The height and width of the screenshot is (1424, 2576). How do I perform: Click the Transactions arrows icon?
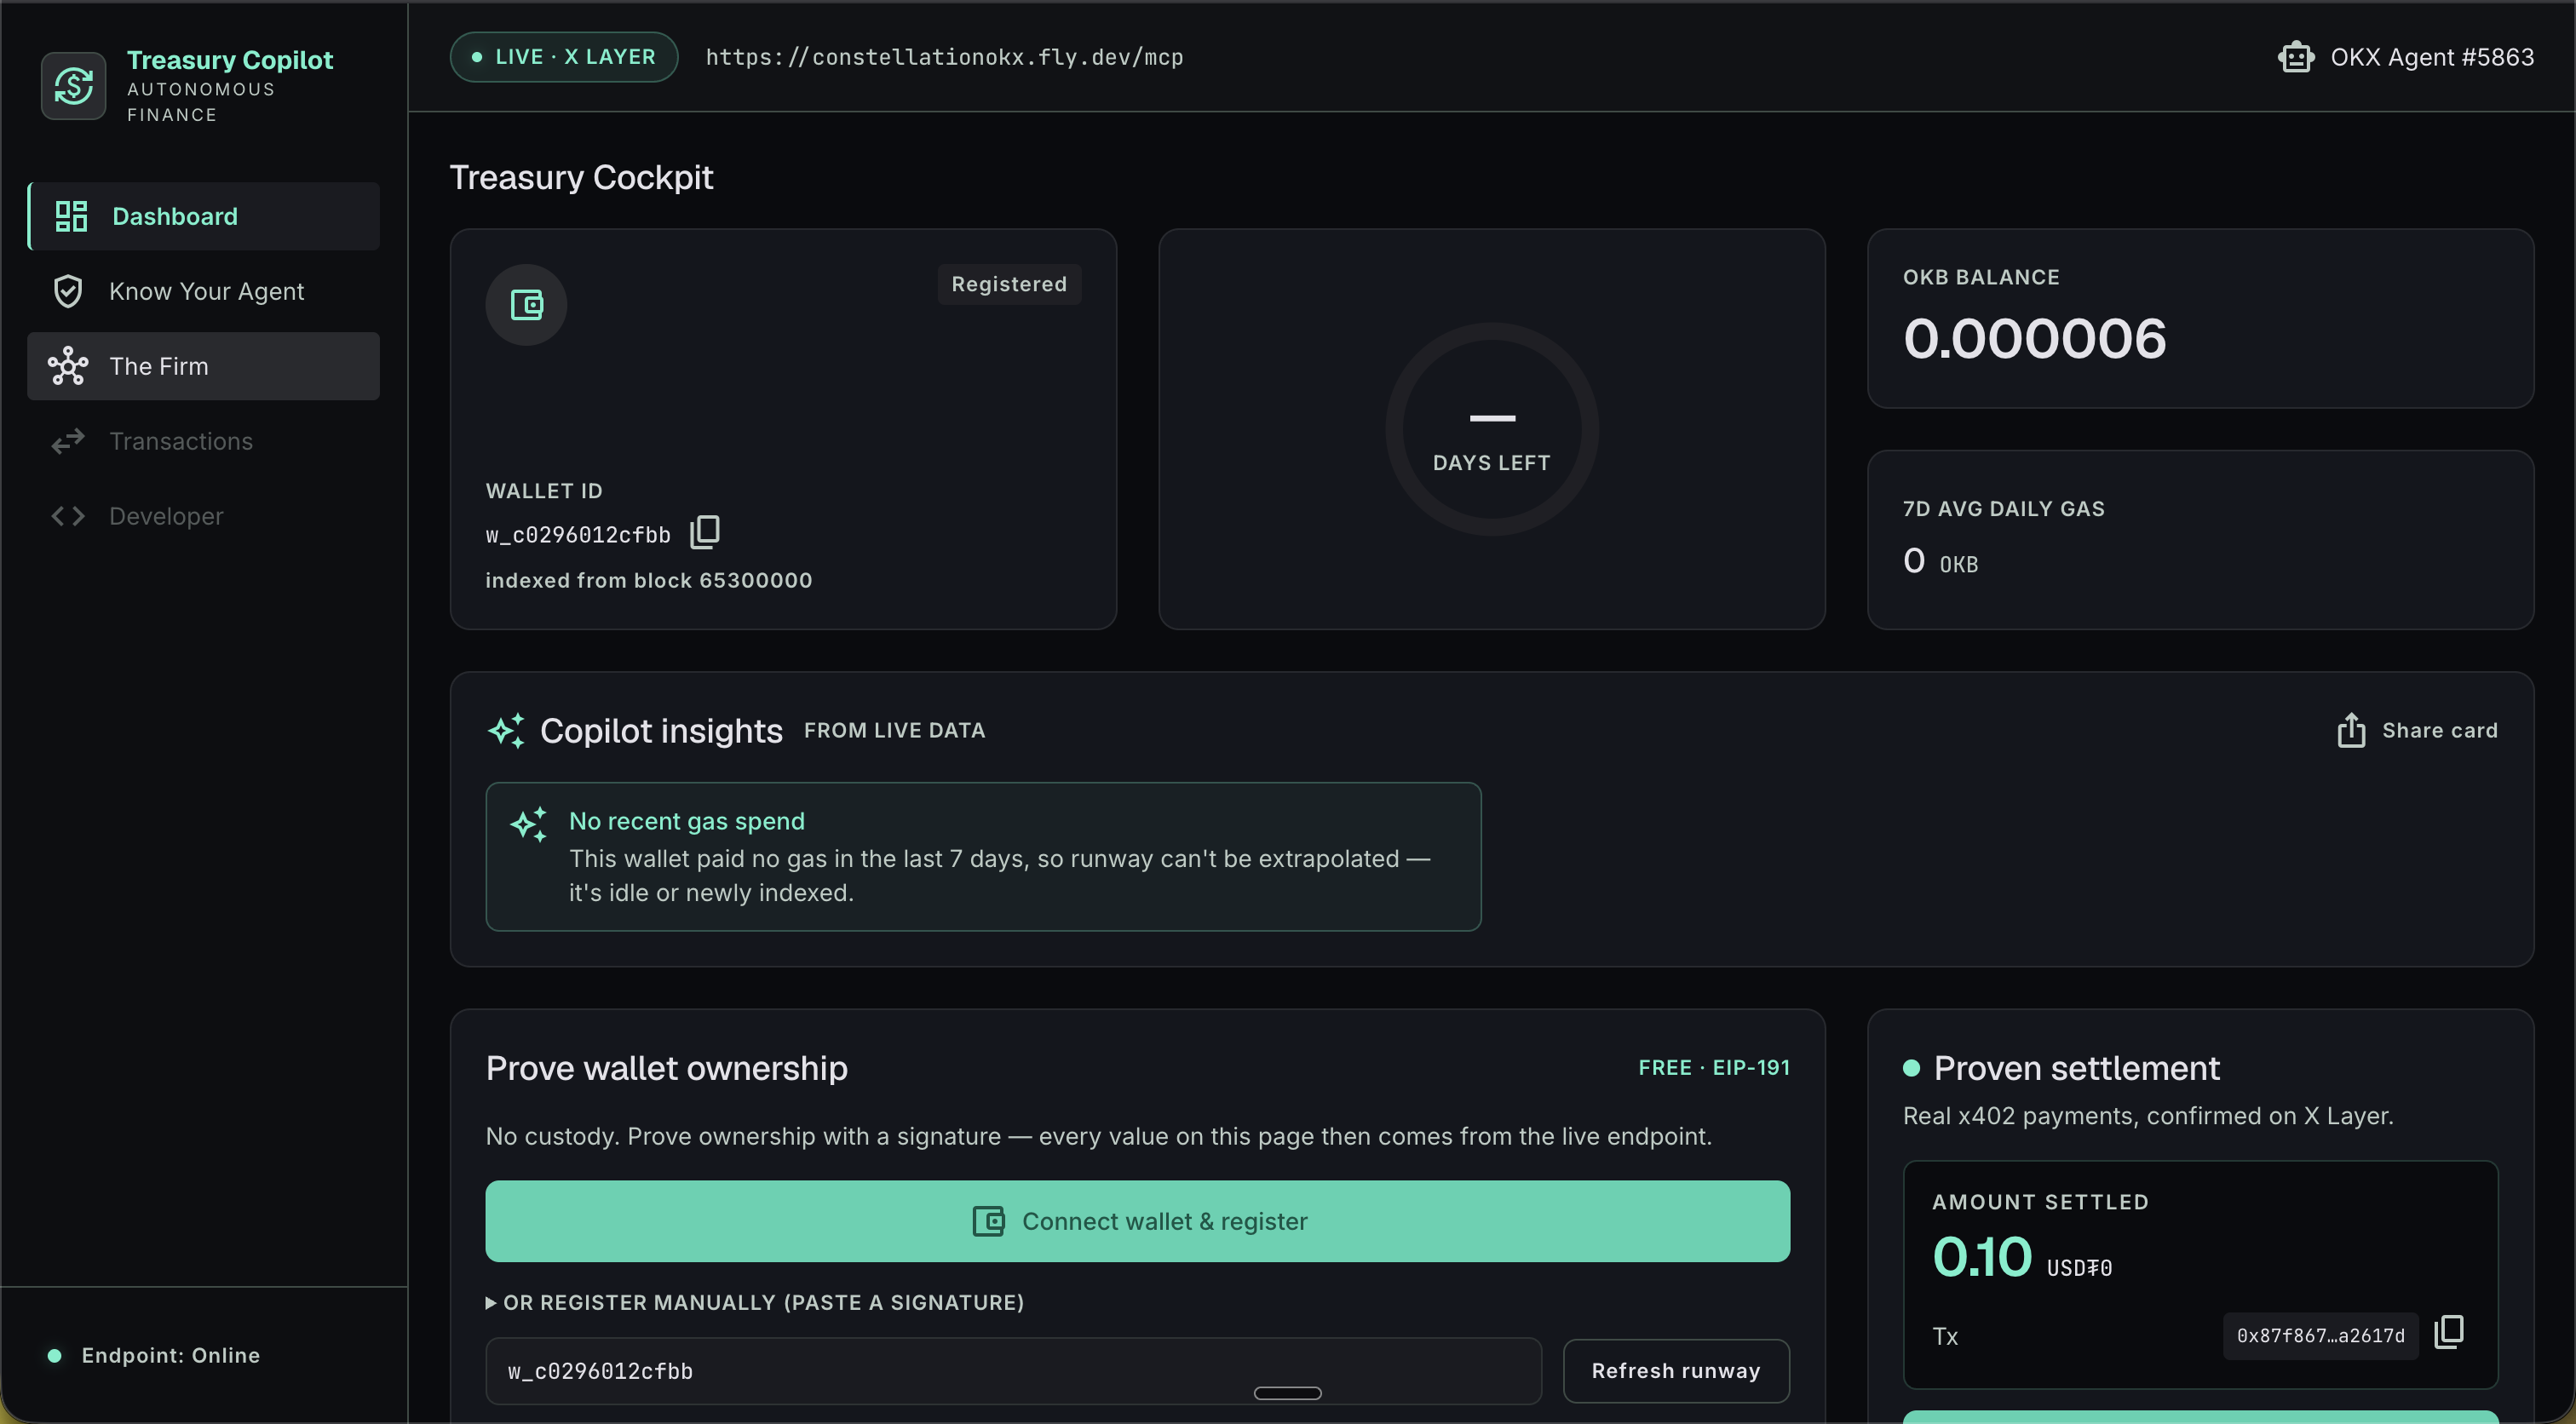coord(68,441)
